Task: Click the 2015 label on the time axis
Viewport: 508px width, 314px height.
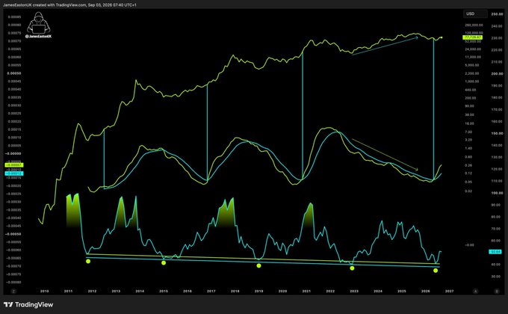Action: [164, 292]
